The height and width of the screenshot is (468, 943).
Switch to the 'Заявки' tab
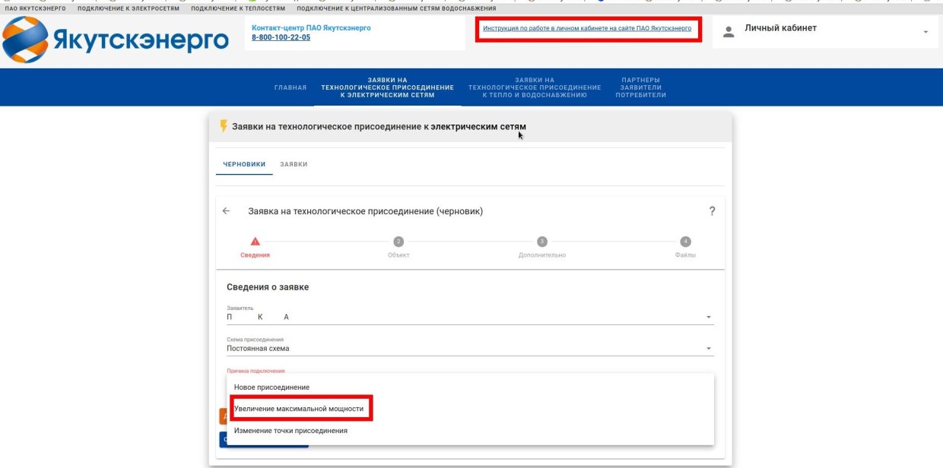coord(294,164)
